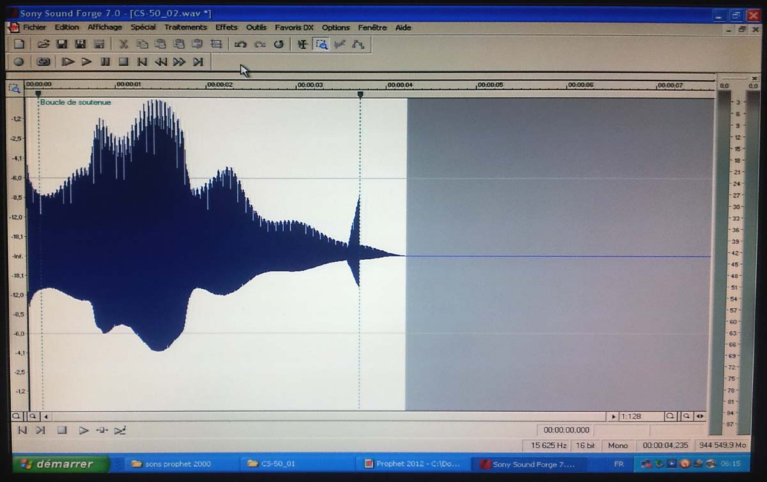The image size is (767, 482).
Task: Redo the last undone edit
Action: pyautogui.click(x=260, y=44)
